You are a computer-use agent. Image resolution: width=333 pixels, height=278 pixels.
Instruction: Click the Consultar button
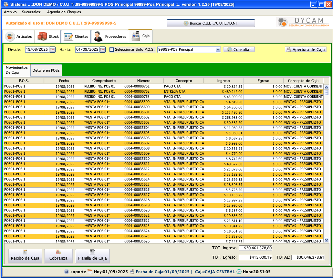(239, 50)
